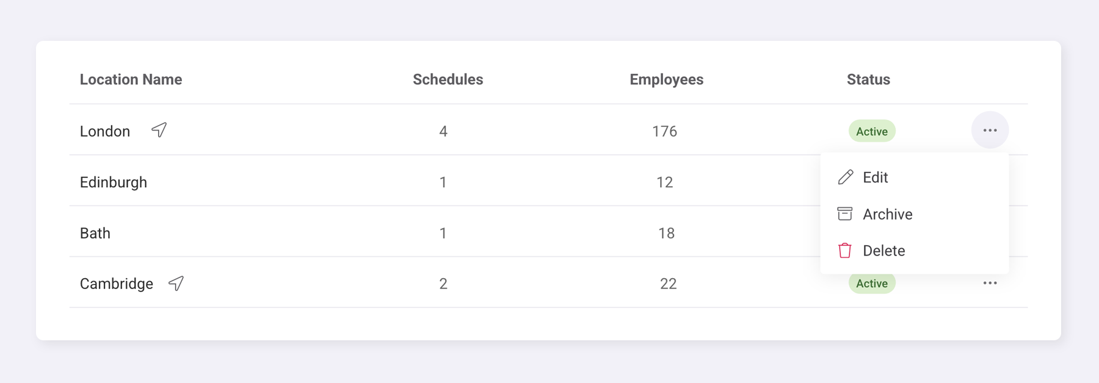Select the Bath location name

pyautogui.click(x=95, y=233)
